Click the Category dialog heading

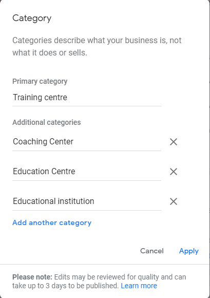pyautogui.click(x=32, y=18)
